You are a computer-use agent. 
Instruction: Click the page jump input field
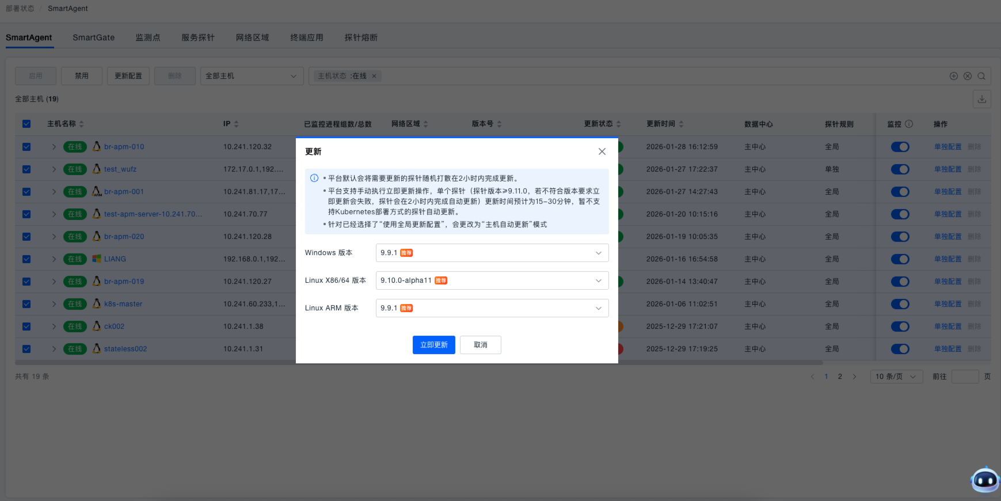965,377
